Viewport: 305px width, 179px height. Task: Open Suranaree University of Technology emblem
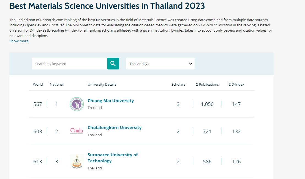pyautogui.click(x=77, y=161)
